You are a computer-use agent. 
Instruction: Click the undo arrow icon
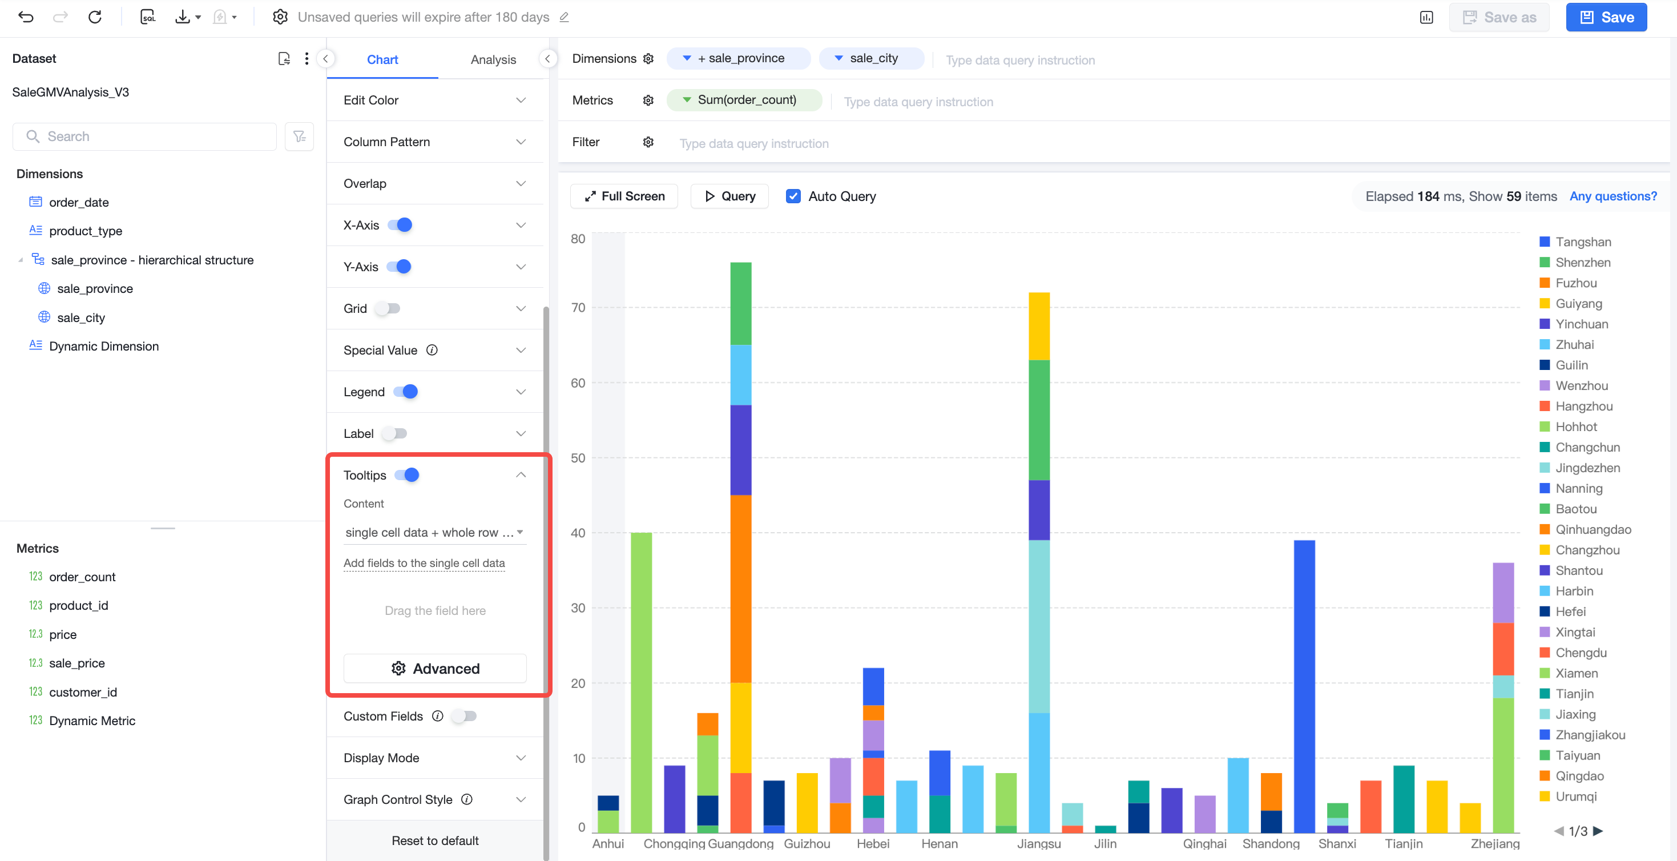pos(26,17)
